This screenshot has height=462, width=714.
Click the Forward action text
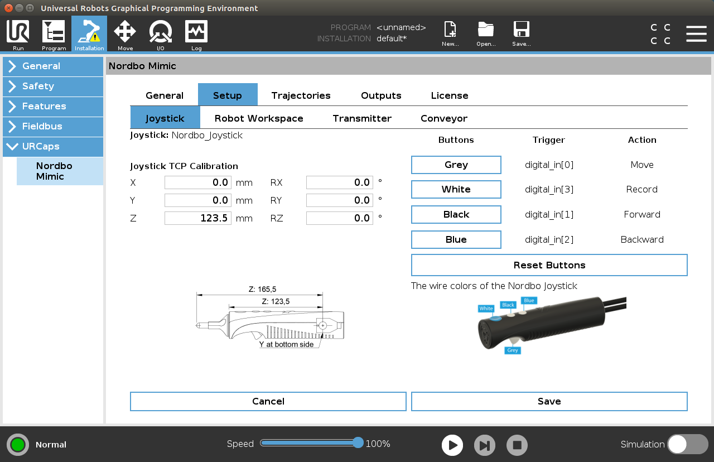[642, 214]
